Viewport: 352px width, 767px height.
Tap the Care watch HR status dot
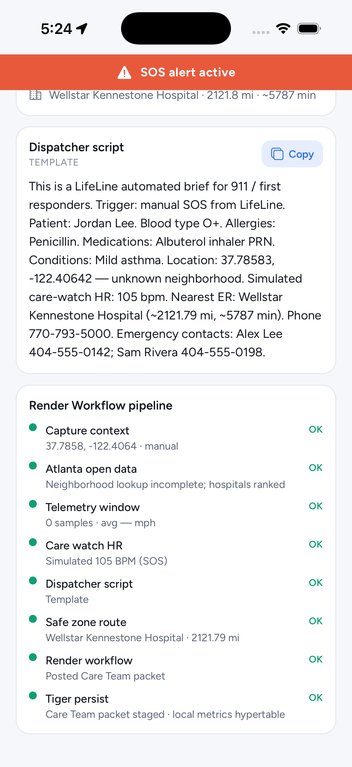pos(33,542)
